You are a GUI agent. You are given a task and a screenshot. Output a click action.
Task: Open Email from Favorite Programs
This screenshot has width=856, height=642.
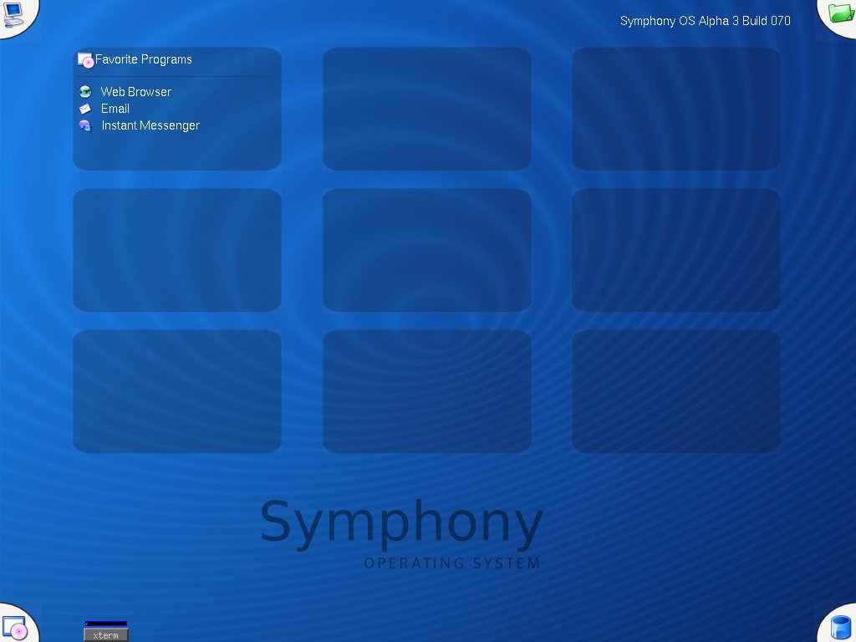pos(115,109)
